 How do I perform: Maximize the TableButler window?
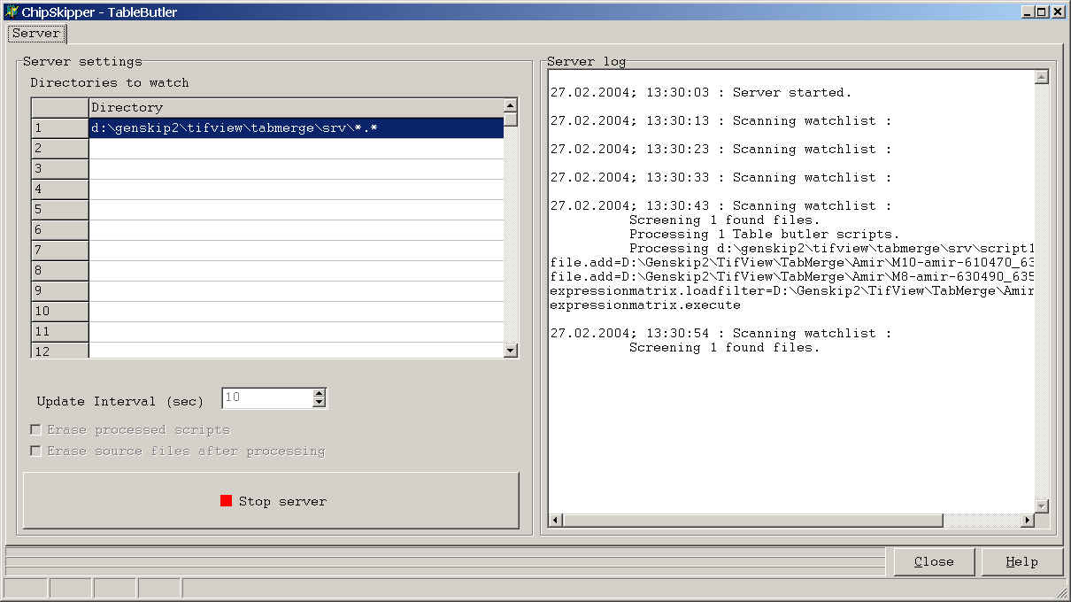click(x=1042, y=12)
